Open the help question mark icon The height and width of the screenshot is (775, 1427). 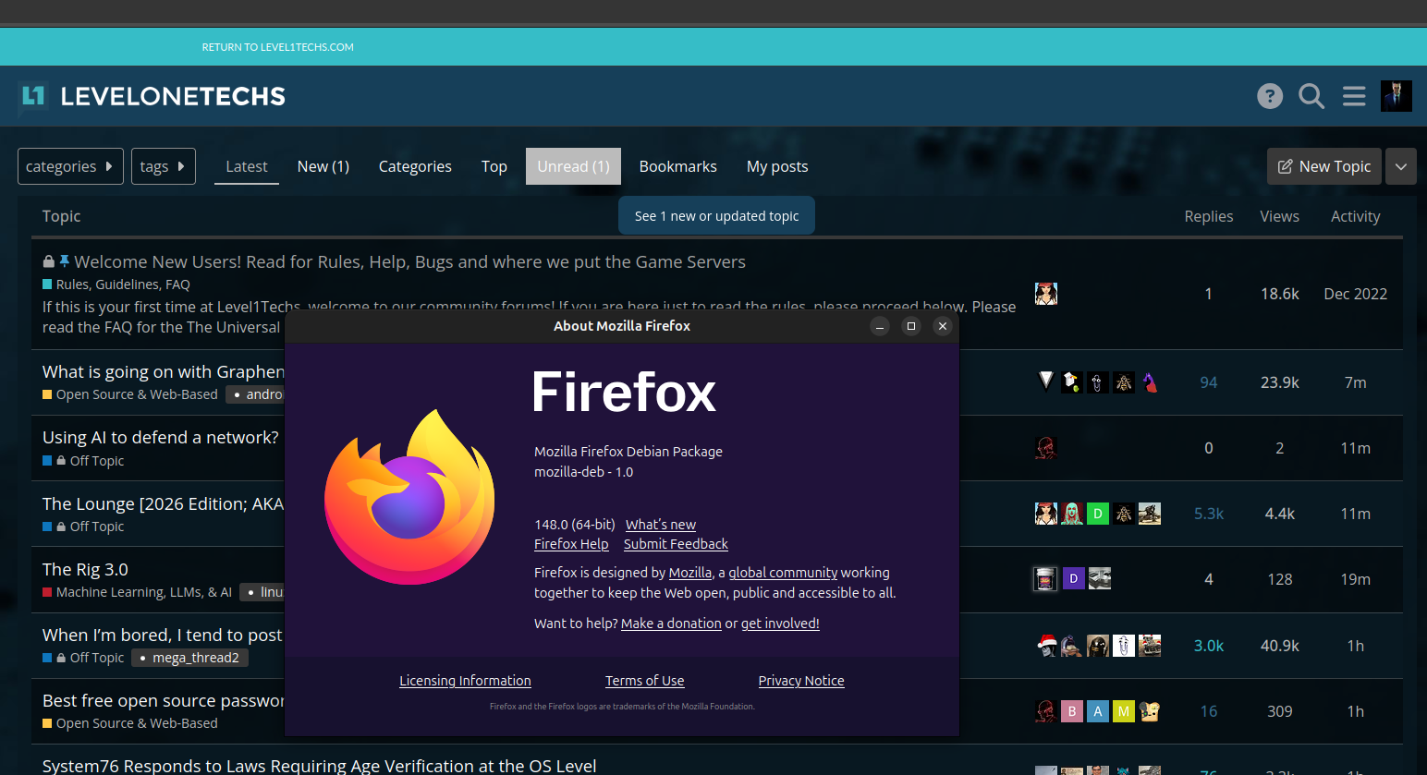1270,96
